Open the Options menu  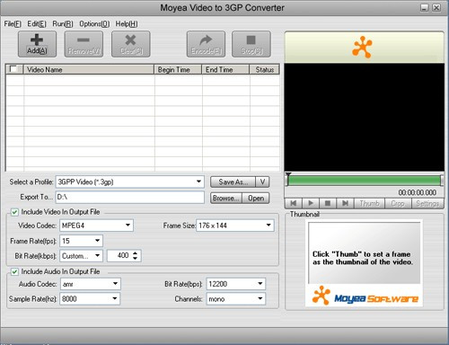(94, 24)
